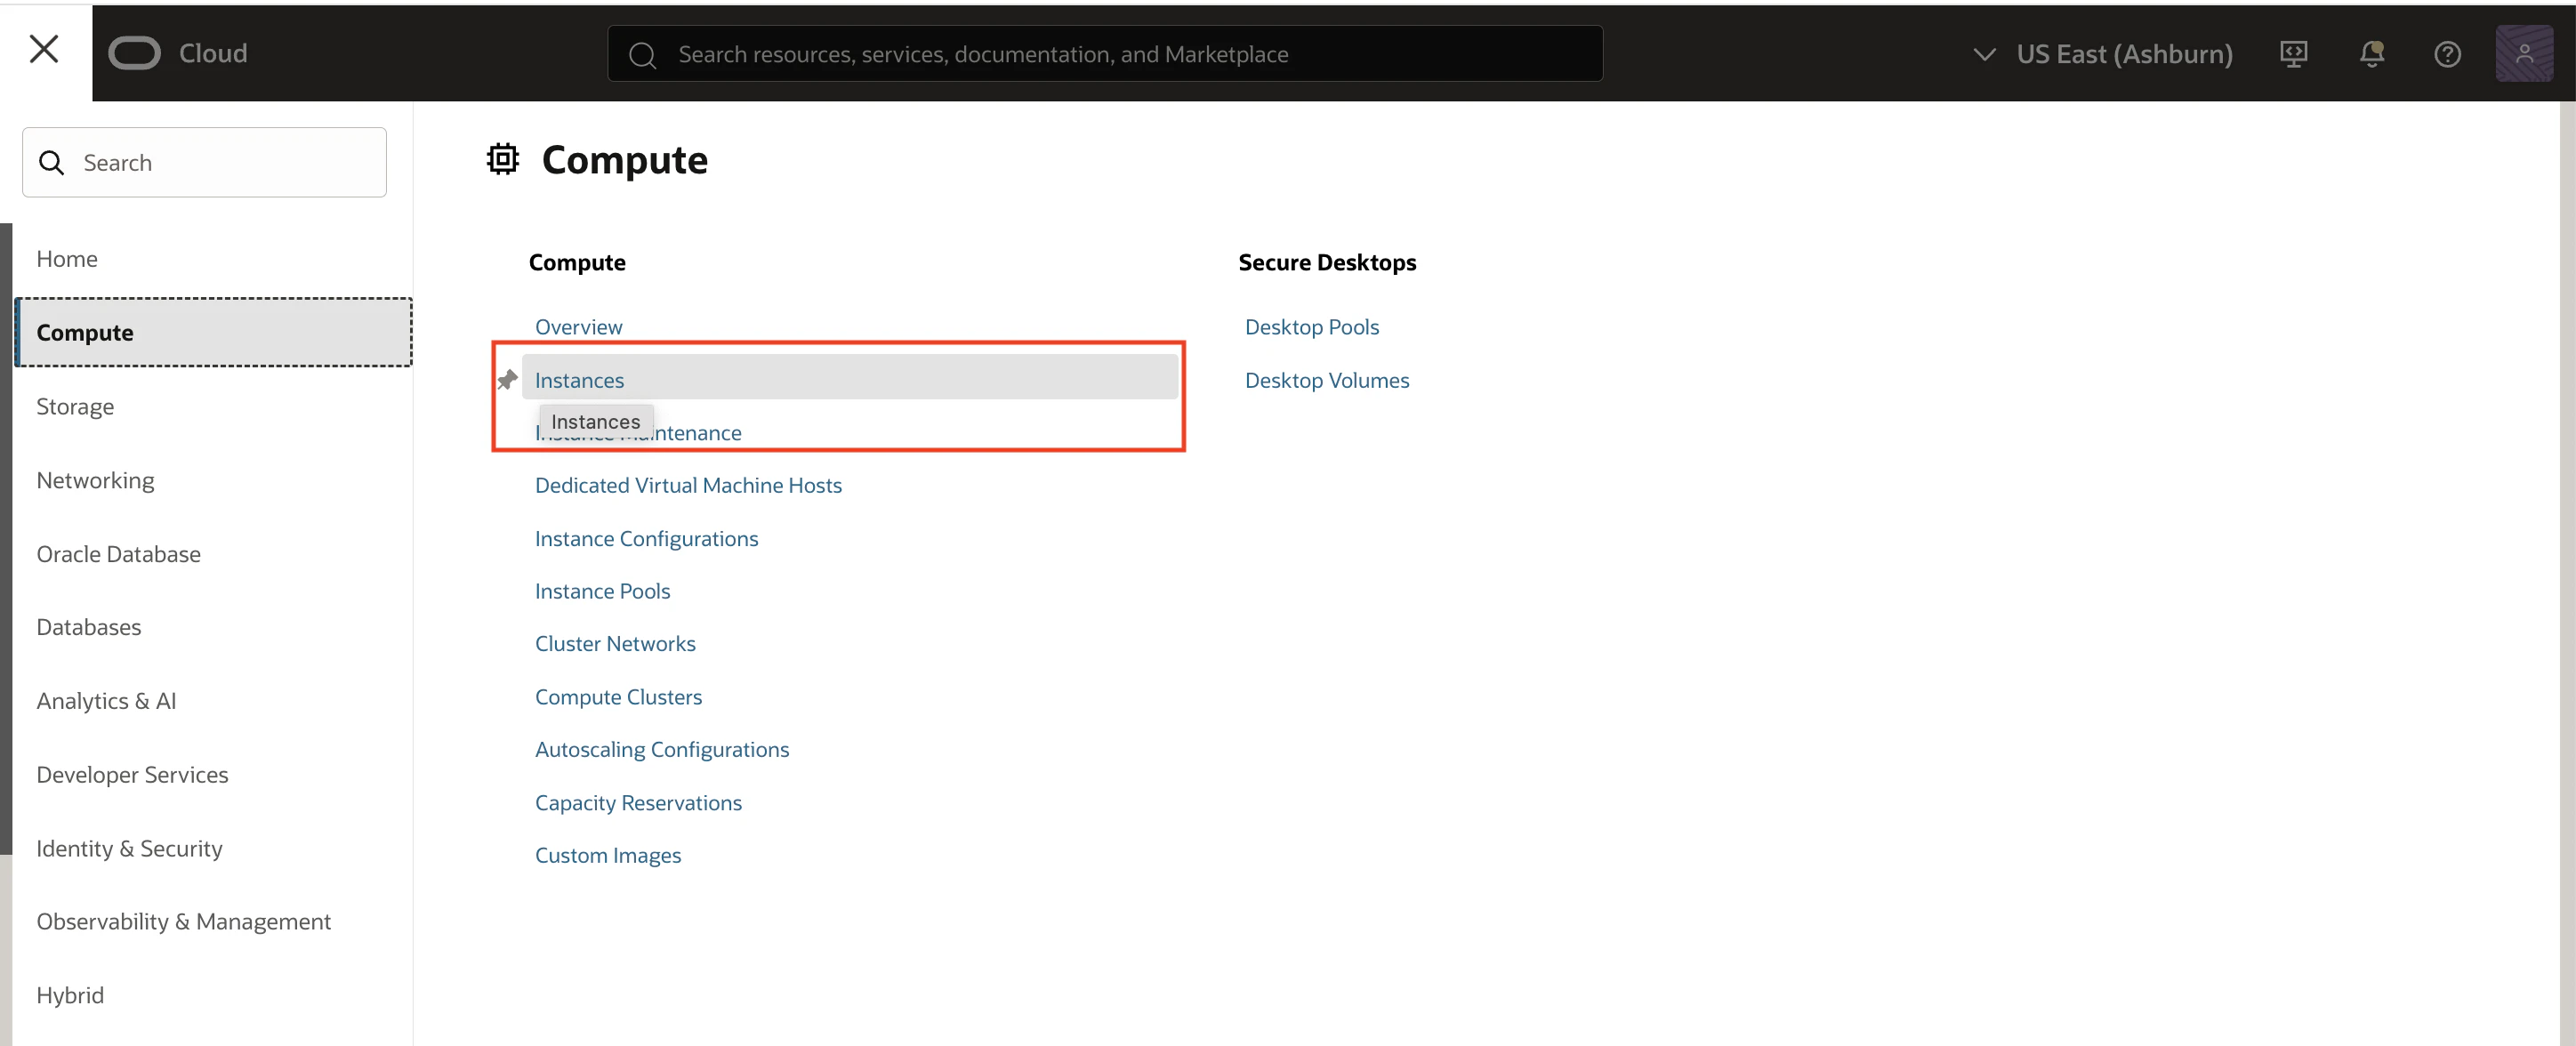Select Home in the navigation menu
This screenshot has width=2576, height=1046.
[67, 259]
